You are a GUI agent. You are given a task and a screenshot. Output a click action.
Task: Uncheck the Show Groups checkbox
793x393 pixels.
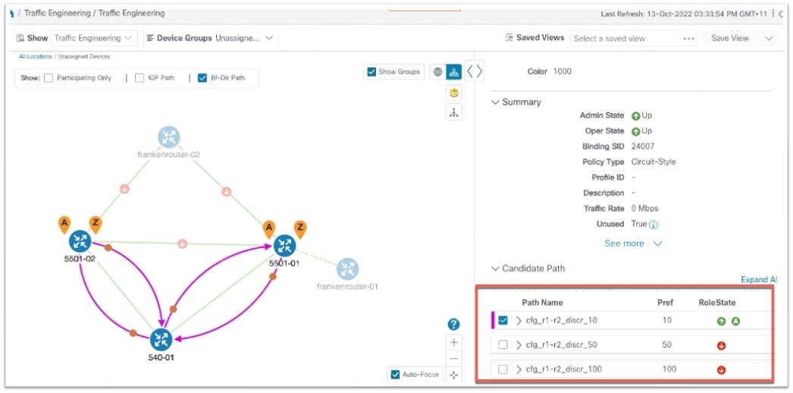click(371, 72)
